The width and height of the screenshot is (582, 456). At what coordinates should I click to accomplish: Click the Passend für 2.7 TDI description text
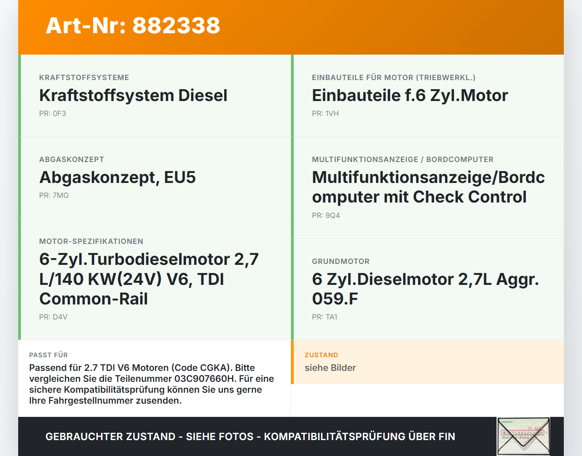click(152, 384)
